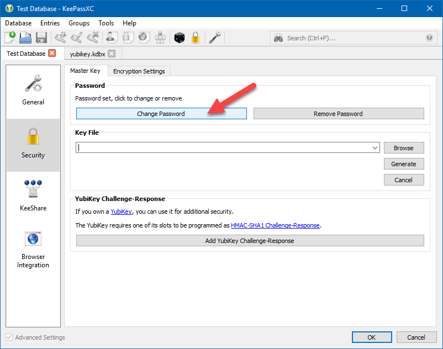Copy the URL with the globe icon
The width and height of the screenshot is (443, 349).
pos(144,37)
